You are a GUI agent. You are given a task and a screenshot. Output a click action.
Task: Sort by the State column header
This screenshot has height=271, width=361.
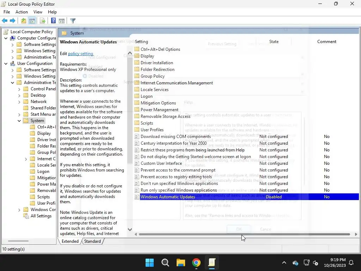[x=274, y=42]
